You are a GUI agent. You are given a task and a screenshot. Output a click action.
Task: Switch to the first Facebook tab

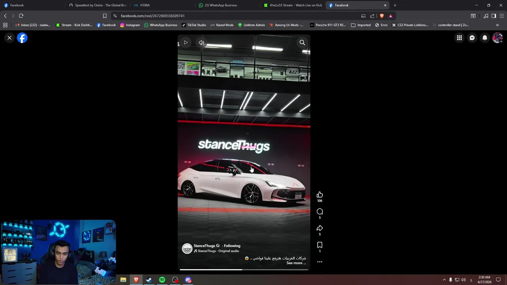pos(32,5)
